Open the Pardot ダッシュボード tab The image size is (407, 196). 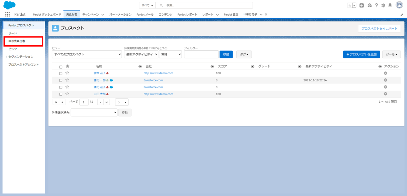tap(47, 15)
